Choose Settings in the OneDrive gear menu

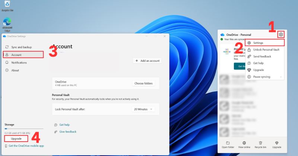coord(265,43)
